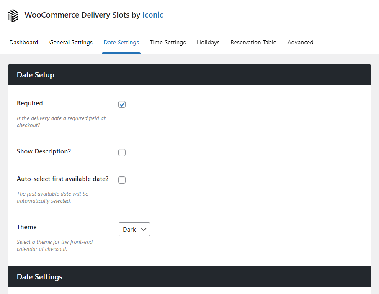Click 'Is the delivery date a required field' help text
Image resolution: width=379 pixels, height=294 pixels.
click(61, 122)
